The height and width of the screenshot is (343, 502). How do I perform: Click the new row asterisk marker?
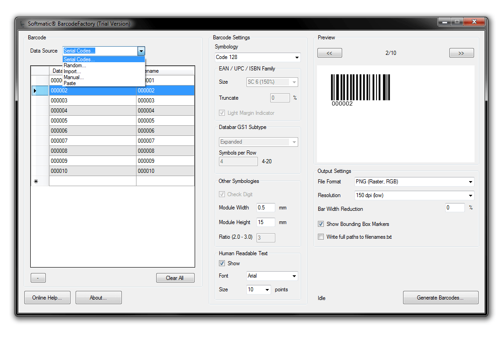click(36, 181)
